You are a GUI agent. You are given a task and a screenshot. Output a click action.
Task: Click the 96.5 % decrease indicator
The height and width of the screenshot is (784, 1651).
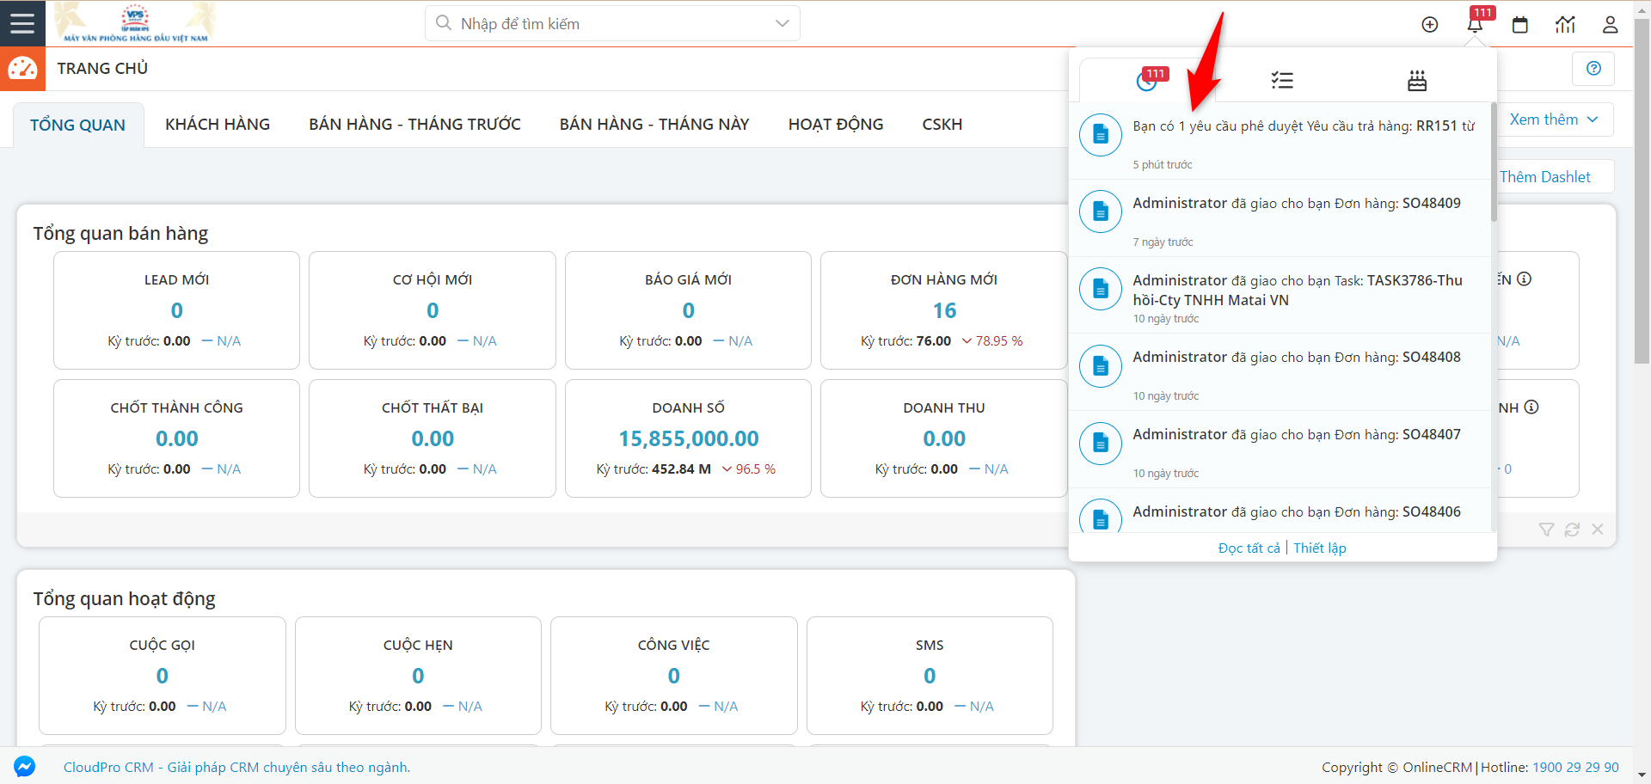tap(749, 469)
